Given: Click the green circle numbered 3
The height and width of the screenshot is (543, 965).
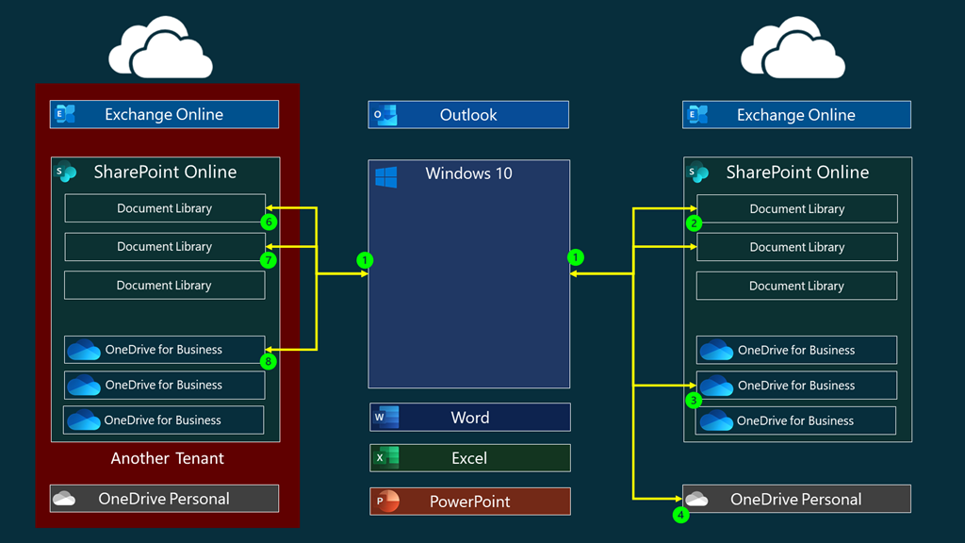Looking at the screenshot, I should [695, 400].
